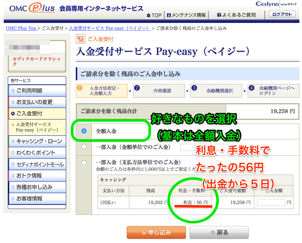This screenshot has width=302, height=243.
Task: Click the ご利用明細 bullet icon in sidebar
Action: coord(13,91)
